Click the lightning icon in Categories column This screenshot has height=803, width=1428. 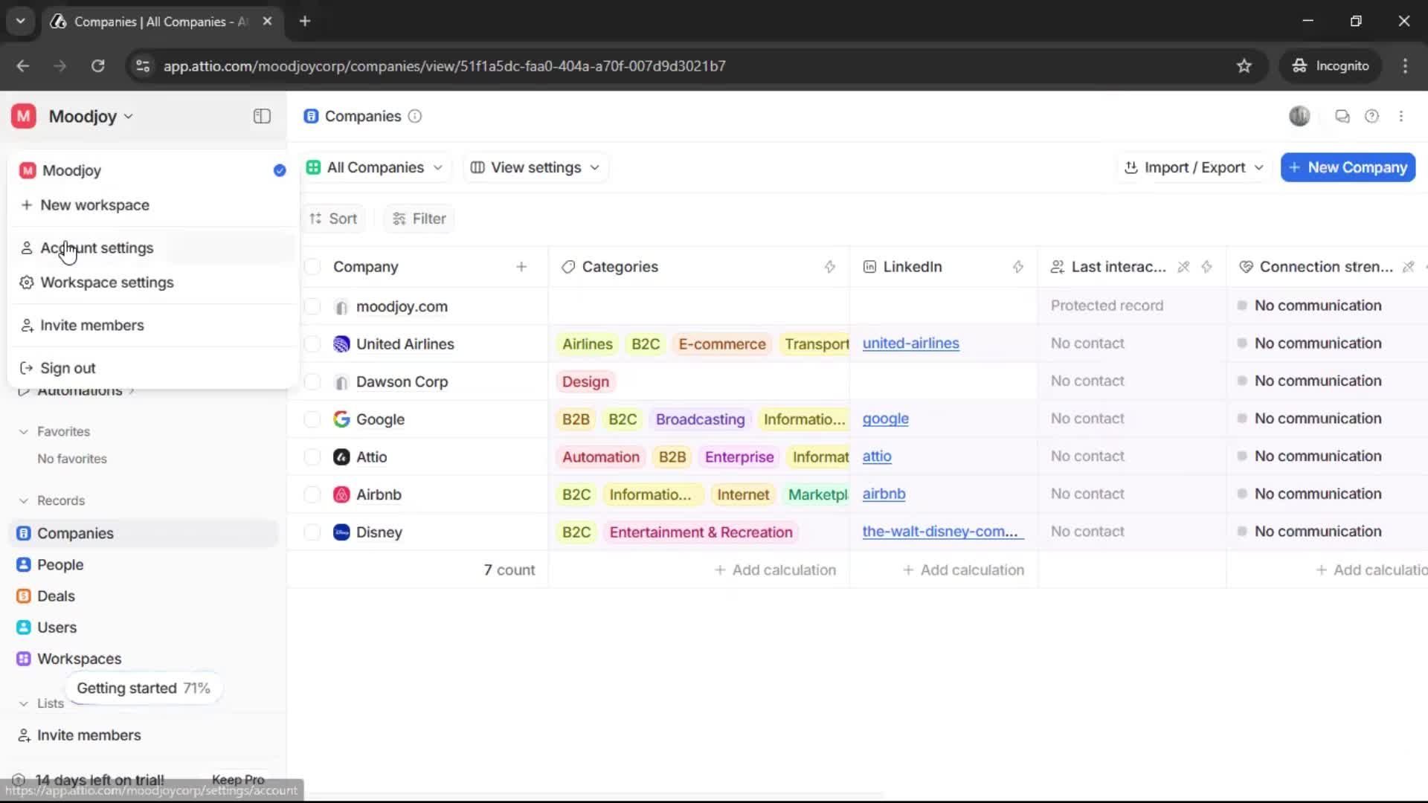click(x=830, y=267)
